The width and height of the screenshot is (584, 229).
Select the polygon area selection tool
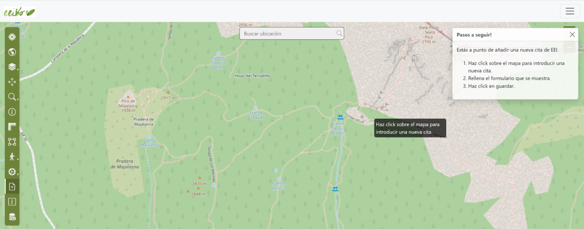[12, 142]
